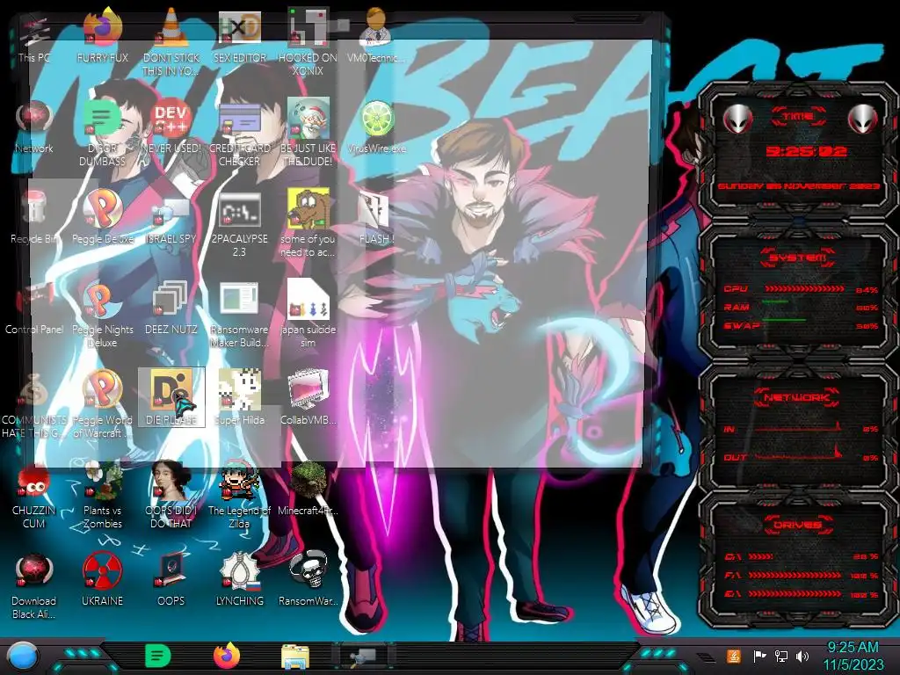Open the OOPS laptop icon
Screen dimensions: 900x675
171,580
